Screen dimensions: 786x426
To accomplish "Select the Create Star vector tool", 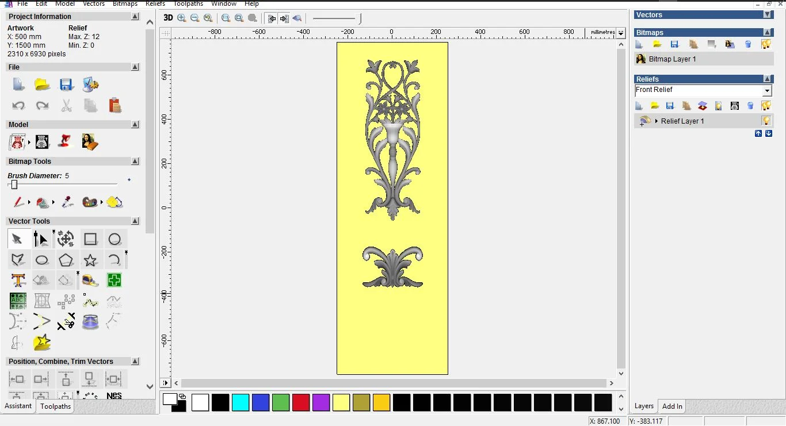I will (90, 260).
